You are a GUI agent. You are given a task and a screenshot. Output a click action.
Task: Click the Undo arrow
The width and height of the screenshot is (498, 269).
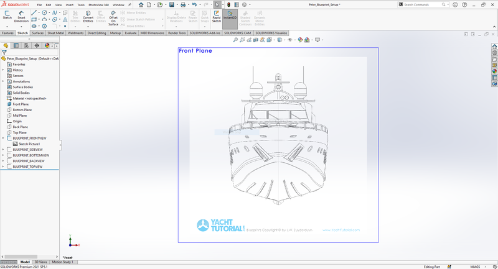coord(194,5)
